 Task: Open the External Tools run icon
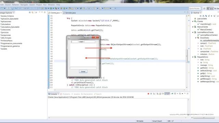tap(56, 8)
